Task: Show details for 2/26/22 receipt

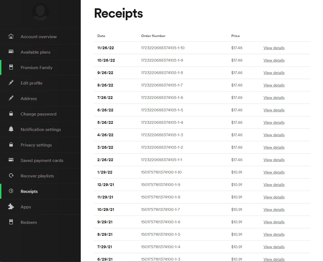Action: [x=274, y=160]
